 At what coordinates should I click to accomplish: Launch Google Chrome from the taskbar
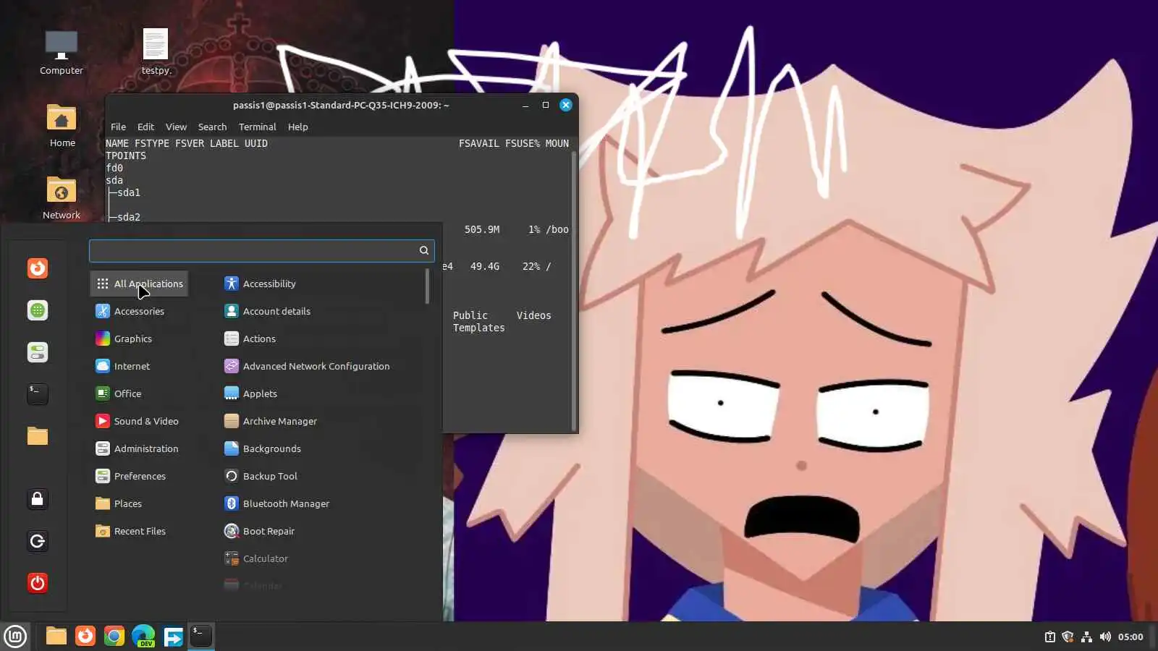[114, 636]
